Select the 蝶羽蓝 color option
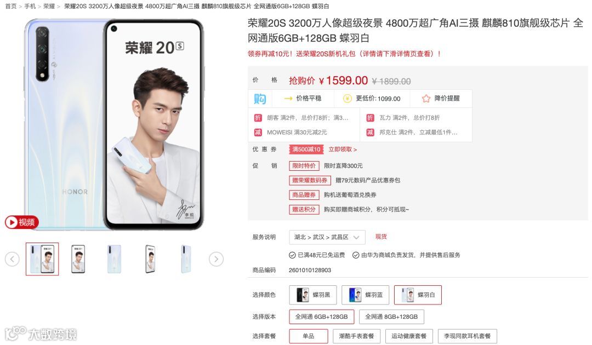592x345 pixels. 365,295
